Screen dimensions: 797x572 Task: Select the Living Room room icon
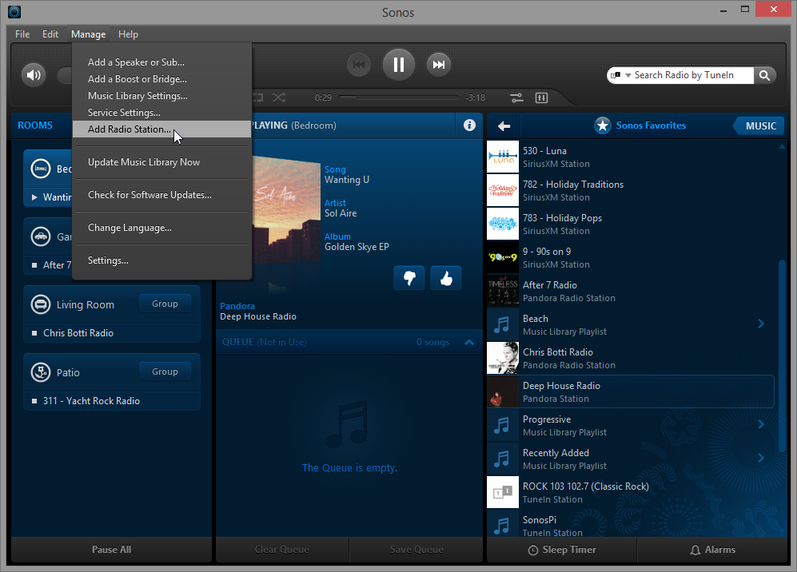point(41,304)
